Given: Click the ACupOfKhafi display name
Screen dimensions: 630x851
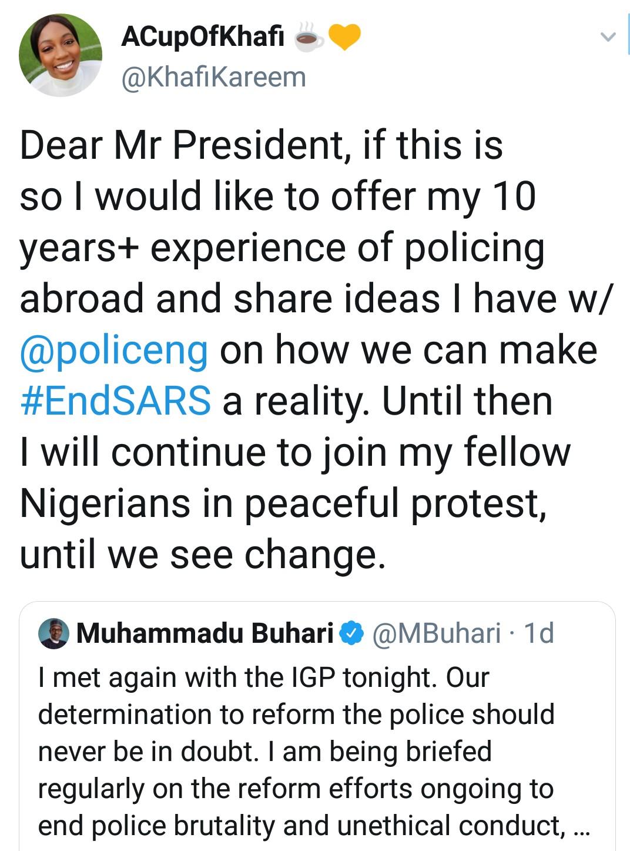Looking at the screenshot, I should [x=203, y=37].
